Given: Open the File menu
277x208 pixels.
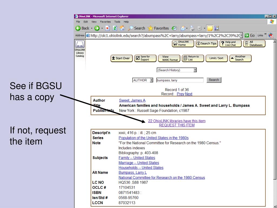Looking at the screenshot, I should [78, 22].
